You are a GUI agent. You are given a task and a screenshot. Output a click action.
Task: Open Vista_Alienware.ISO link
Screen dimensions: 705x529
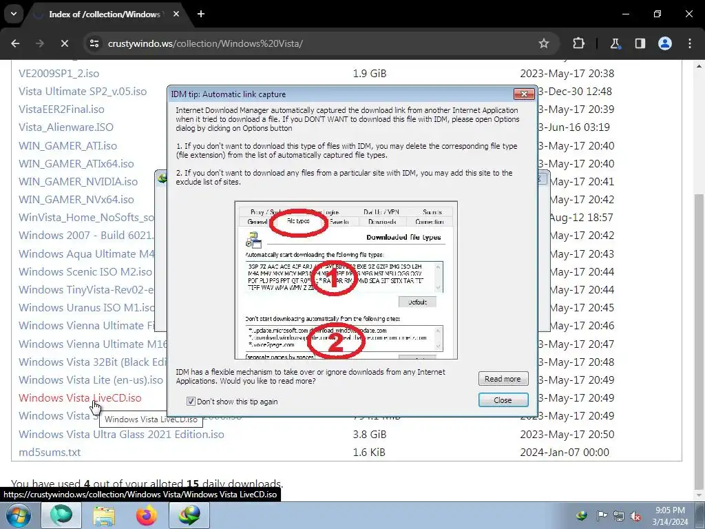point(66,127)
